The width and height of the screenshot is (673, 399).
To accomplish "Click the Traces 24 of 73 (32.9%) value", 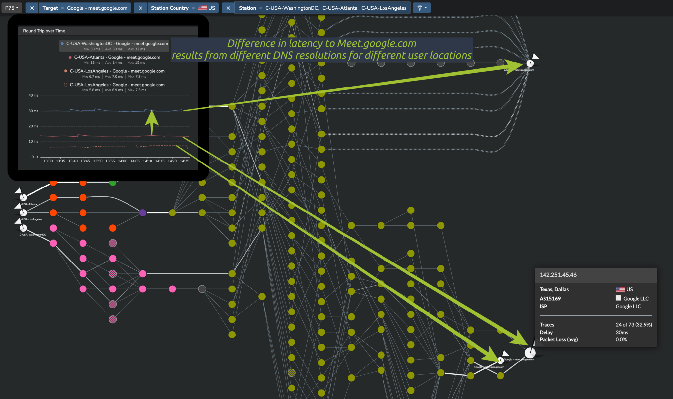I will (x=634, y=325).
